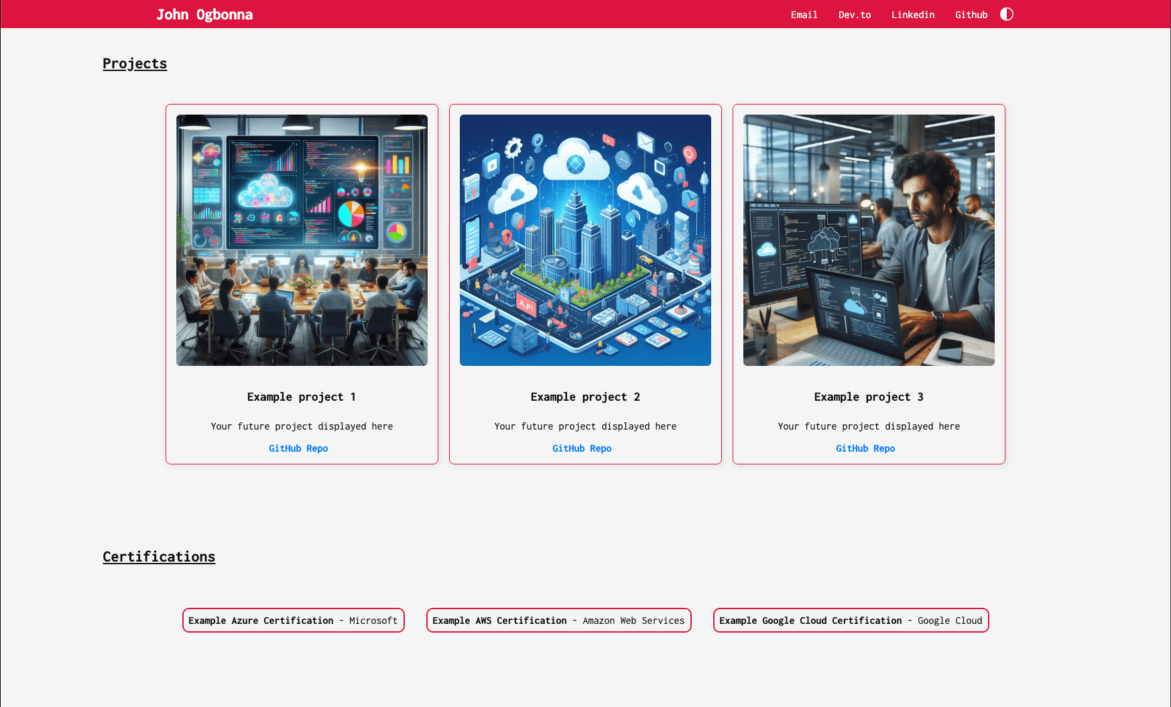The height and width of the screenshot is (707, 1171).
Task: Open the Github nav link
Action: click(971, 15)
